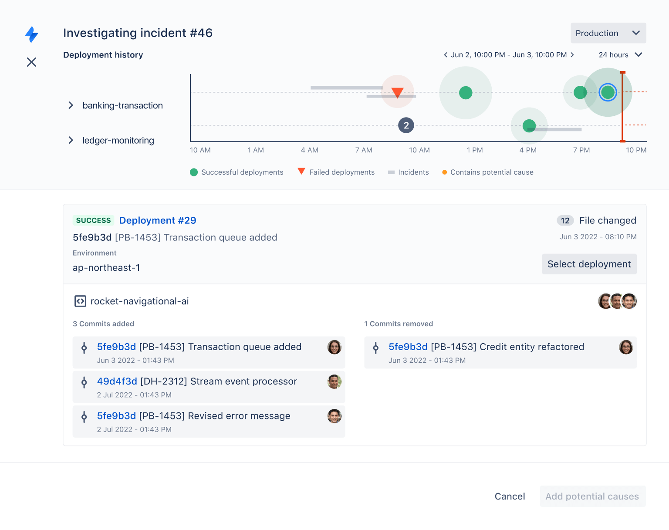Open the Production environment dropdown
Image resolution: width=669 pixels, height=530 pixels.
pyautogui.click(x=608, y=33)
